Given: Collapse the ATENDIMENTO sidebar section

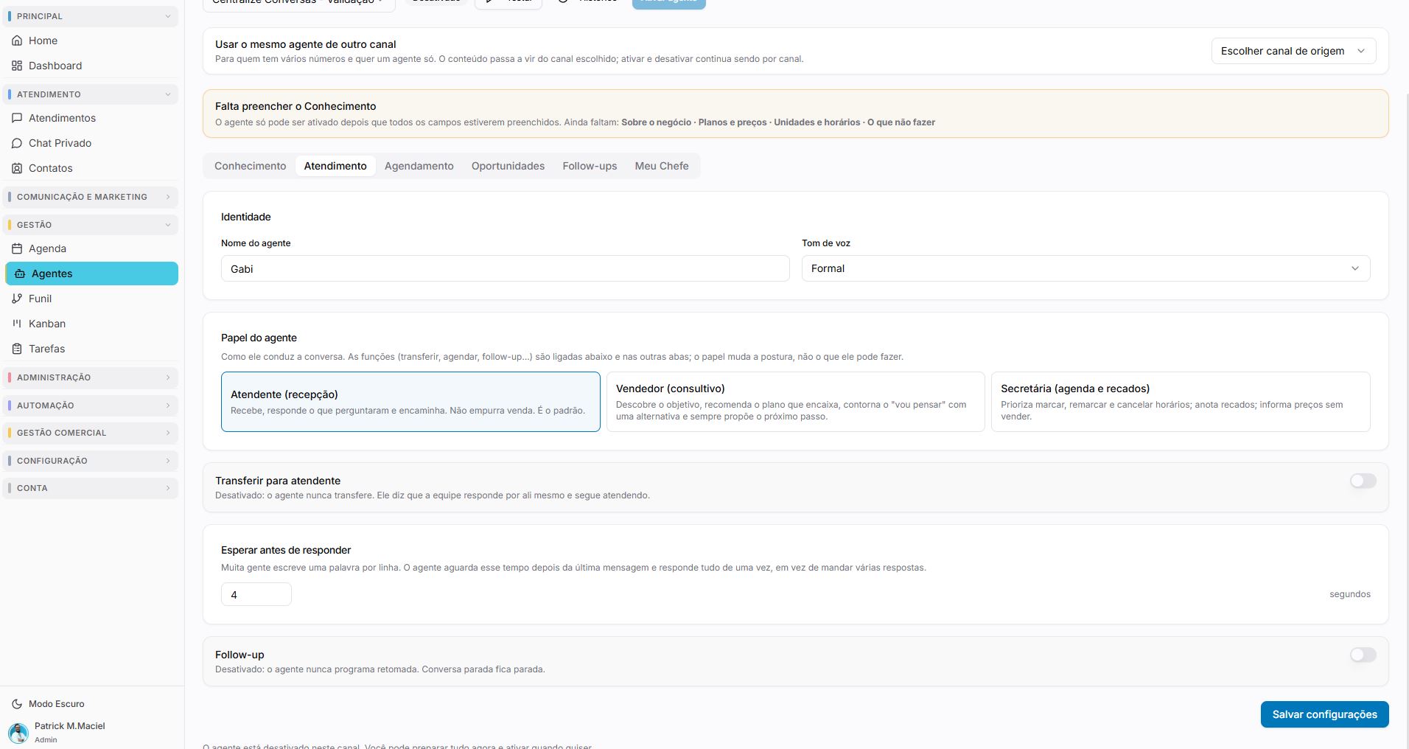Looking at the screenshot, I should (91, 94).
